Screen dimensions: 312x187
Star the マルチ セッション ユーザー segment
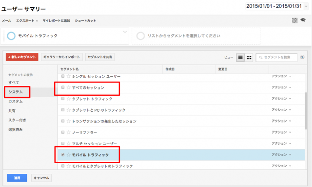pos(69,143)
